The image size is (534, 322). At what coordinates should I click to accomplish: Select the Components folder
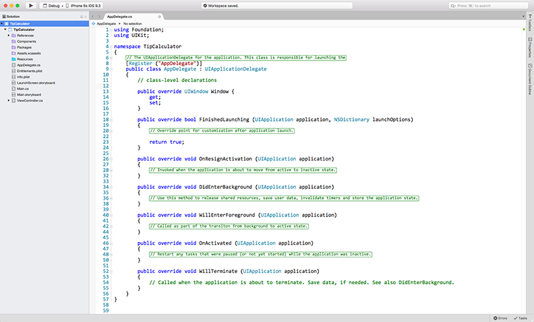click(x=26, y=42)
